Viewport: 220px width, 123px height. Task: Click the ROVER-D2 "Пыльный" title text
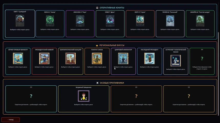(170, 12)
